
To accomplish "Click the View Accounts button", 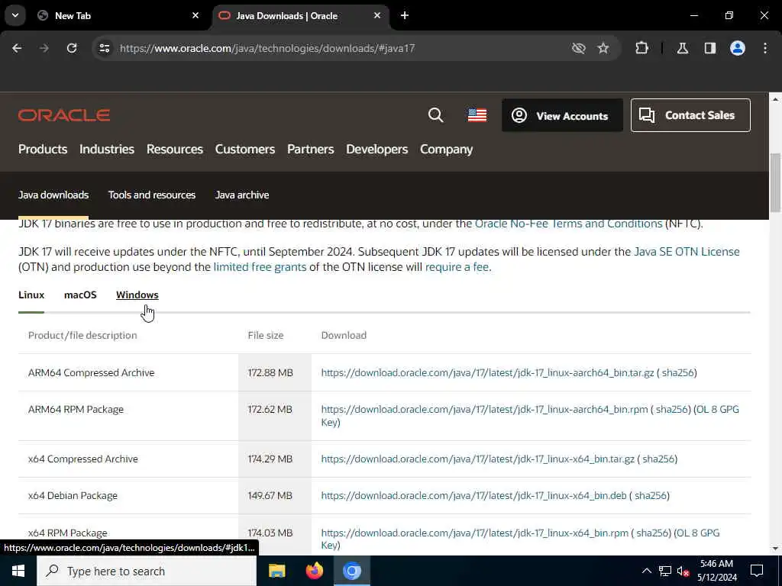I will click(x=562, y=116).
